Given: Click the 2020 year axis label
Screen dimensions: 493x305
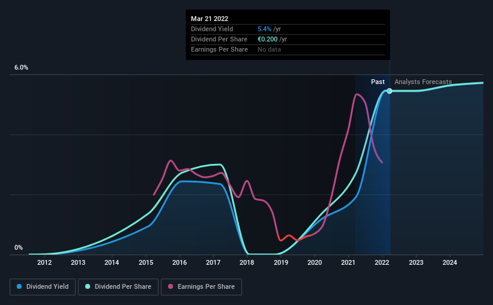Looking at the screenshot, I should [315, 262].
